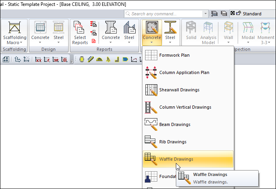The width and height of the screenshot is (276, 189).
Task: Click the stairs tool icon
Action: coord(90,59)
